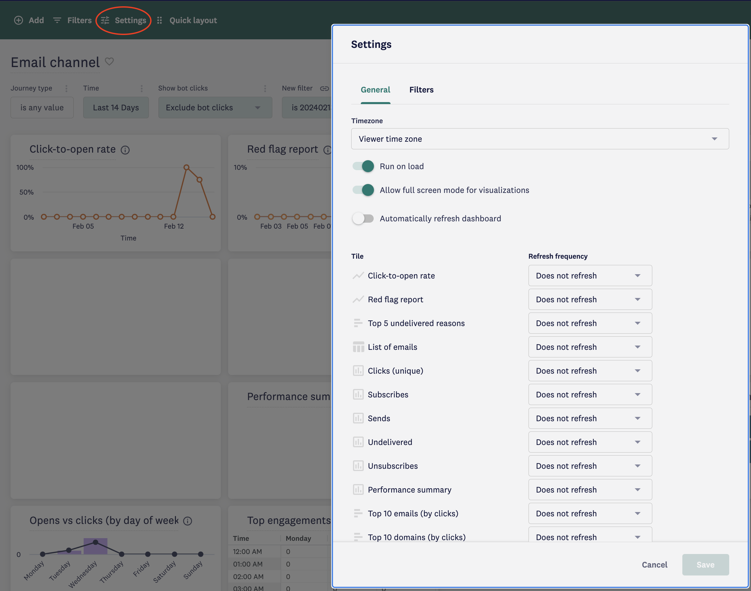Switch to the Filters tab in Settings
This screenshot has width=751, height=591.
click(x=421, y=90)
